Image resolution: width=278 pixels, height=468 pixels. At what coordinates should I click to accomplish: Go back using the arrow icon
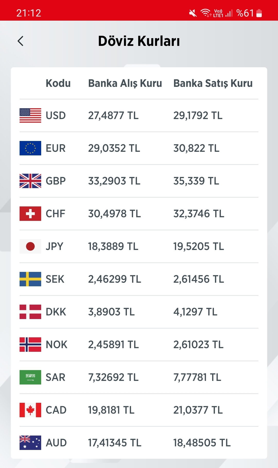pyautogui.click(x=21, y=41)
